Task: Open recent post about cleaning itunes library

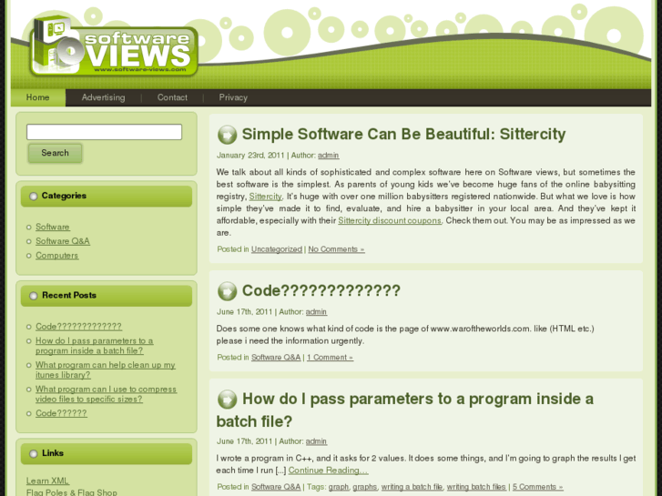Action: (x=105, y=369)
